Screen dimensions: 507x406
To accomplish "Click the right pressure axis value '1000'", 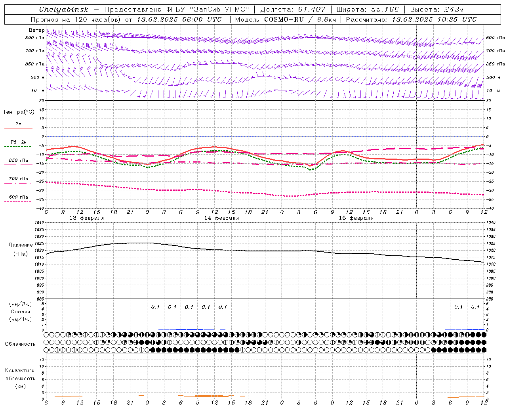I will tap(491, 278).
